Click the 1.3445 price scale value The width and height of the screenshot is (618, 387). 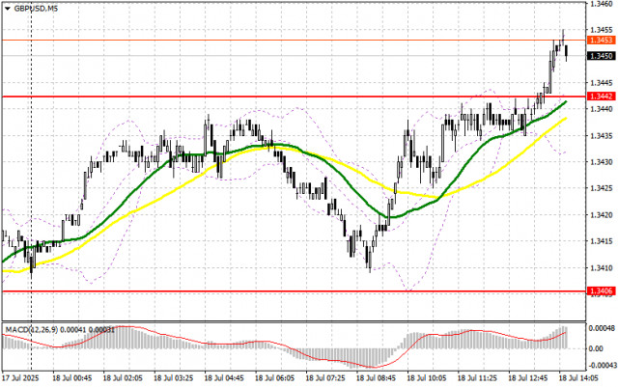[x=602, y=83]
